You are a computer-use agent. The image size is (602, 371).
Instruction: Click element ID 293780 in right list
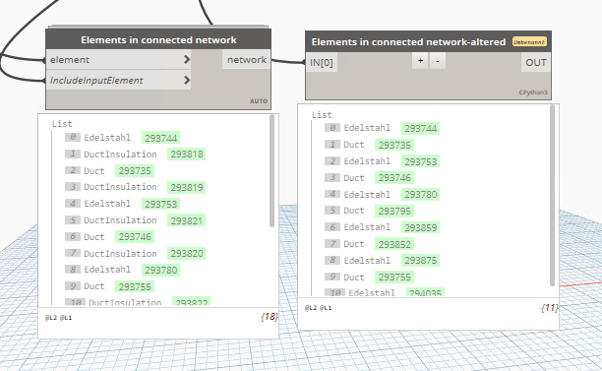coord(420,194)
